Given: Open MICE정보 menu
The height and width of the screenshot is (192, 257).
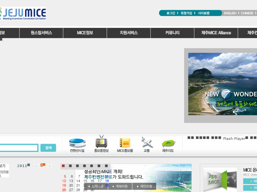Looking at the screenshot, I should coord(85,33).
